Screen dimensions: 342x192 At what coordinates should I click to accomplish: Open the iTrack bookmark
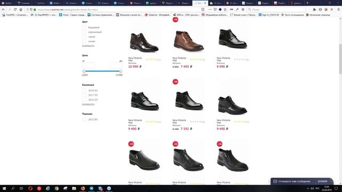(73, 15)
